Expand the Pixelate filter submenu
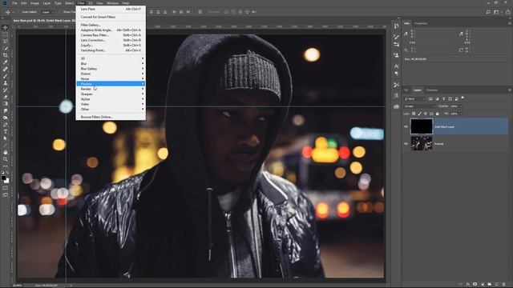Viewport: 513px width, 288px height. pos(111,83)
